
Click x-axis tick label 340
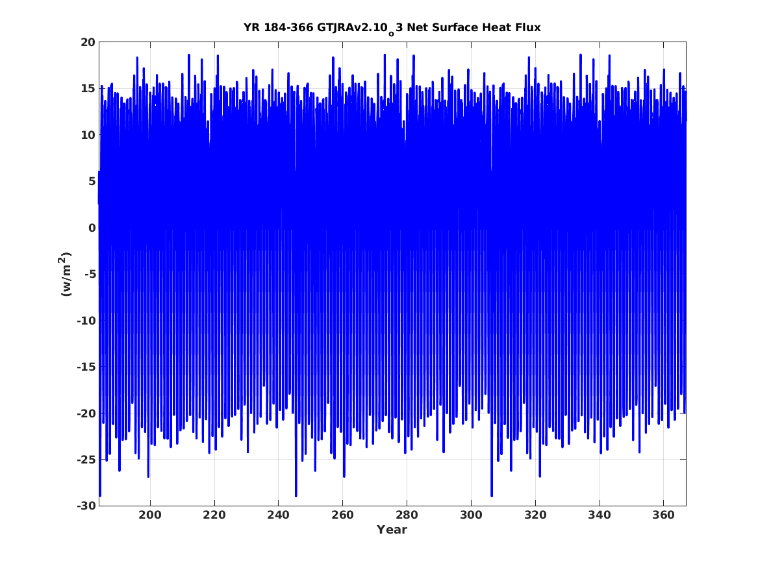pyautogui.click(x=600, y=515)
